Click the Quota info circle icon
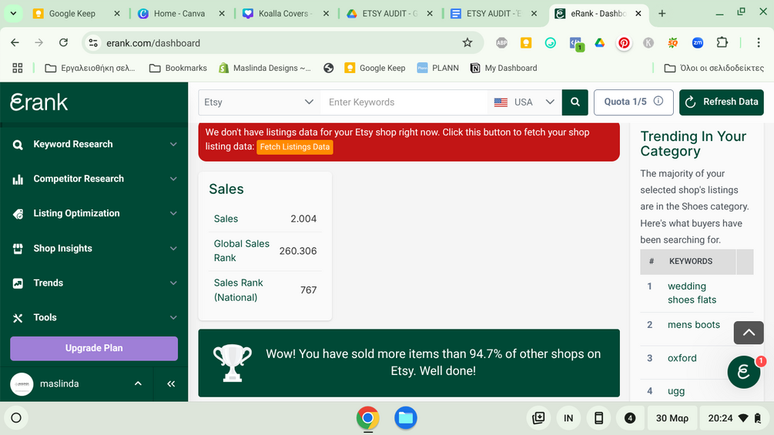The image size is (774, 435). 658,101
